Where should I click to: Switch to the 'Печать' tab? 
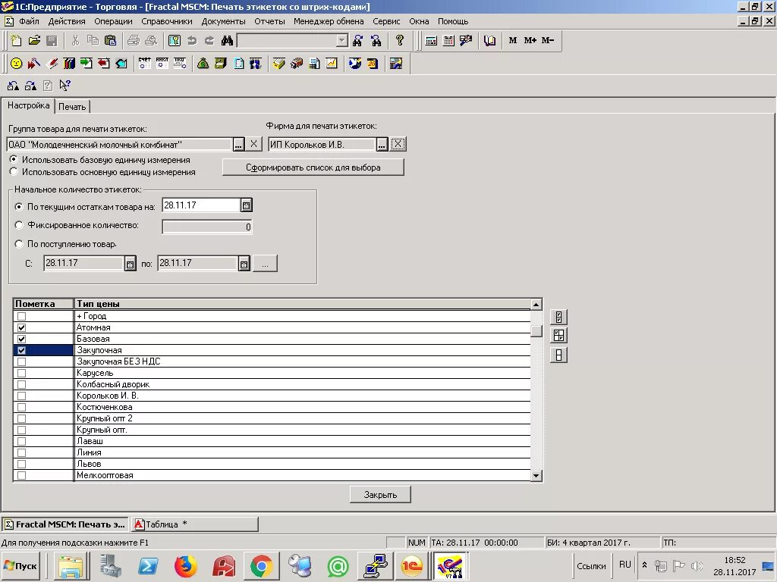[x=72, y=106]
